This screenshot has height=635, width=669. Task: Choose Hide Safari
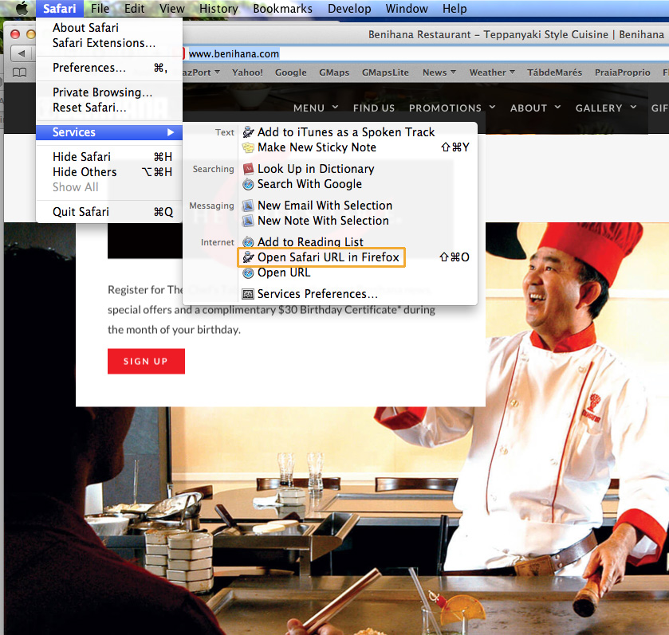pyautogui.click(x=109, y=157)
